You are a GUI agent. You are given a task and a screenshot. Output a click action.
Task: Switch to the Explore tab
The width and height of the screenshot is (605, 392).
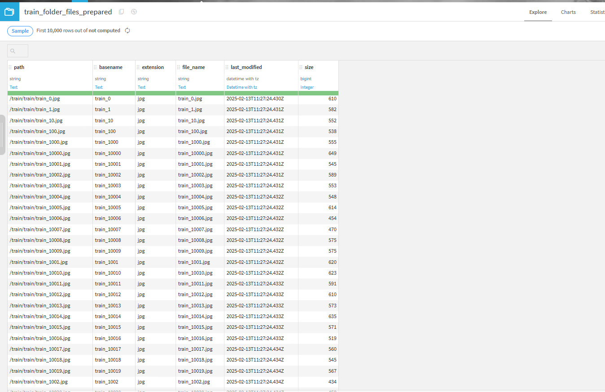pyautogui.click(x=538, y=12)
